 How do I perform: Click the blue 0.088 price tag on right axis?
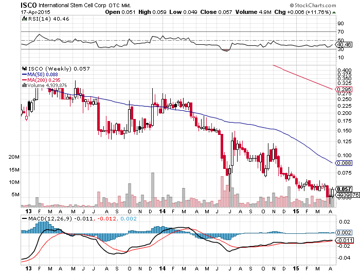point(344,163)
